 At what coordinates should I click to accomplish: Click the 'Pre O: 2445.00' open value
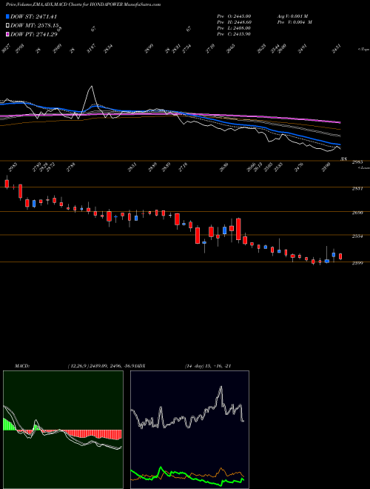tap(234, 16)
